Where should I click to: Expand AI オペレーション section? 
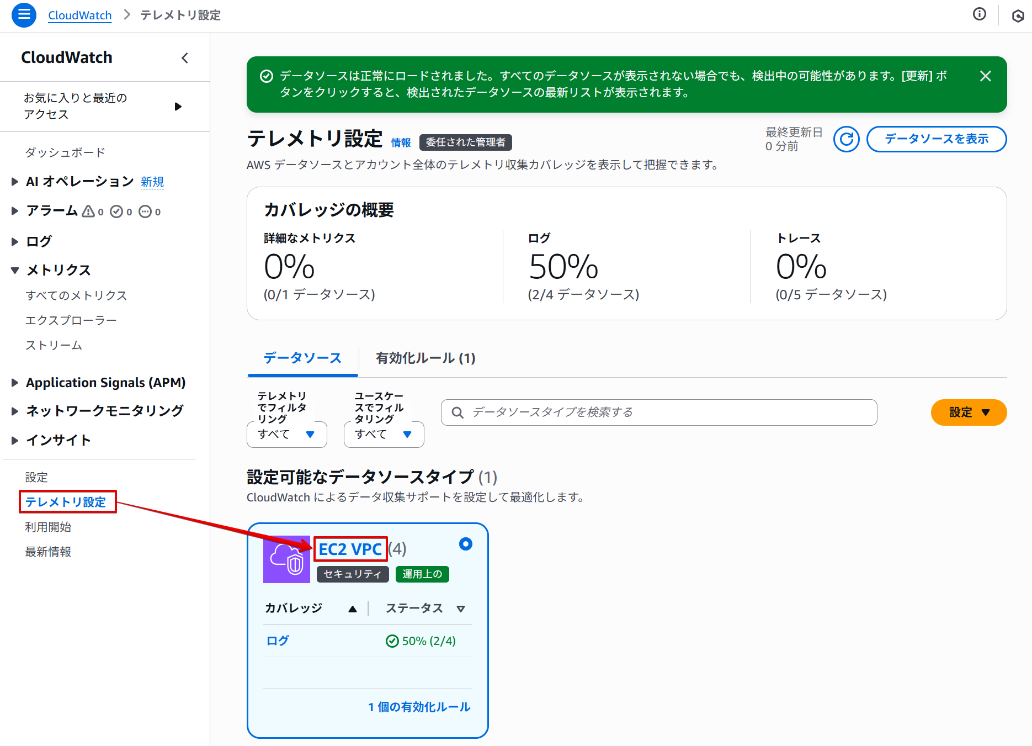pyautogui.click(x=15, y=182)
